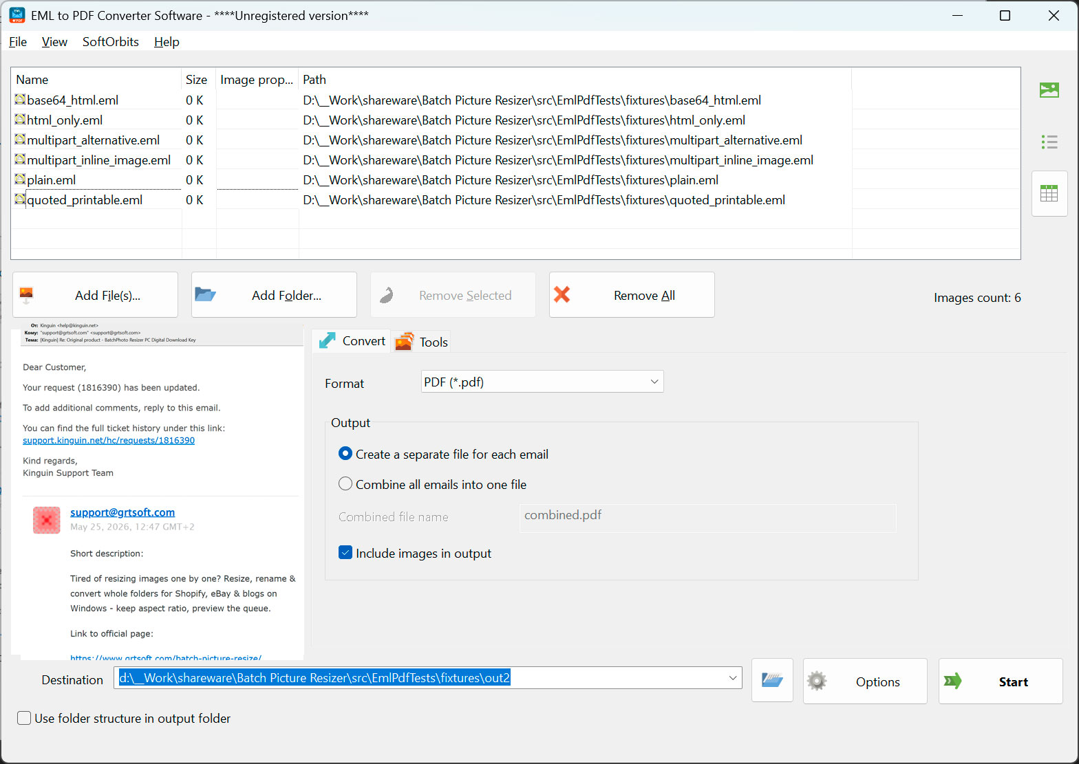Viewport: 1079px width, 764px height.
Task: Open the support.kinguin.net request link
Action: 109,440
